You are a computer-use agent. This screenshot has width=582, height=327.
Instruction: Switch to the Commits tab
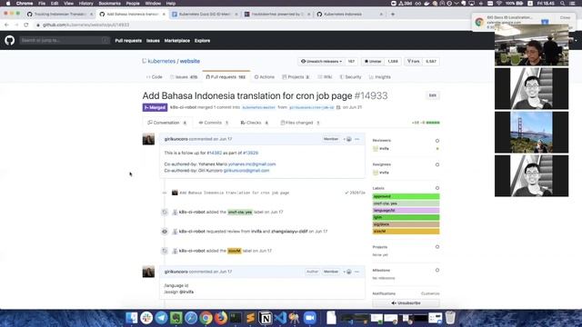pos(214,123)
